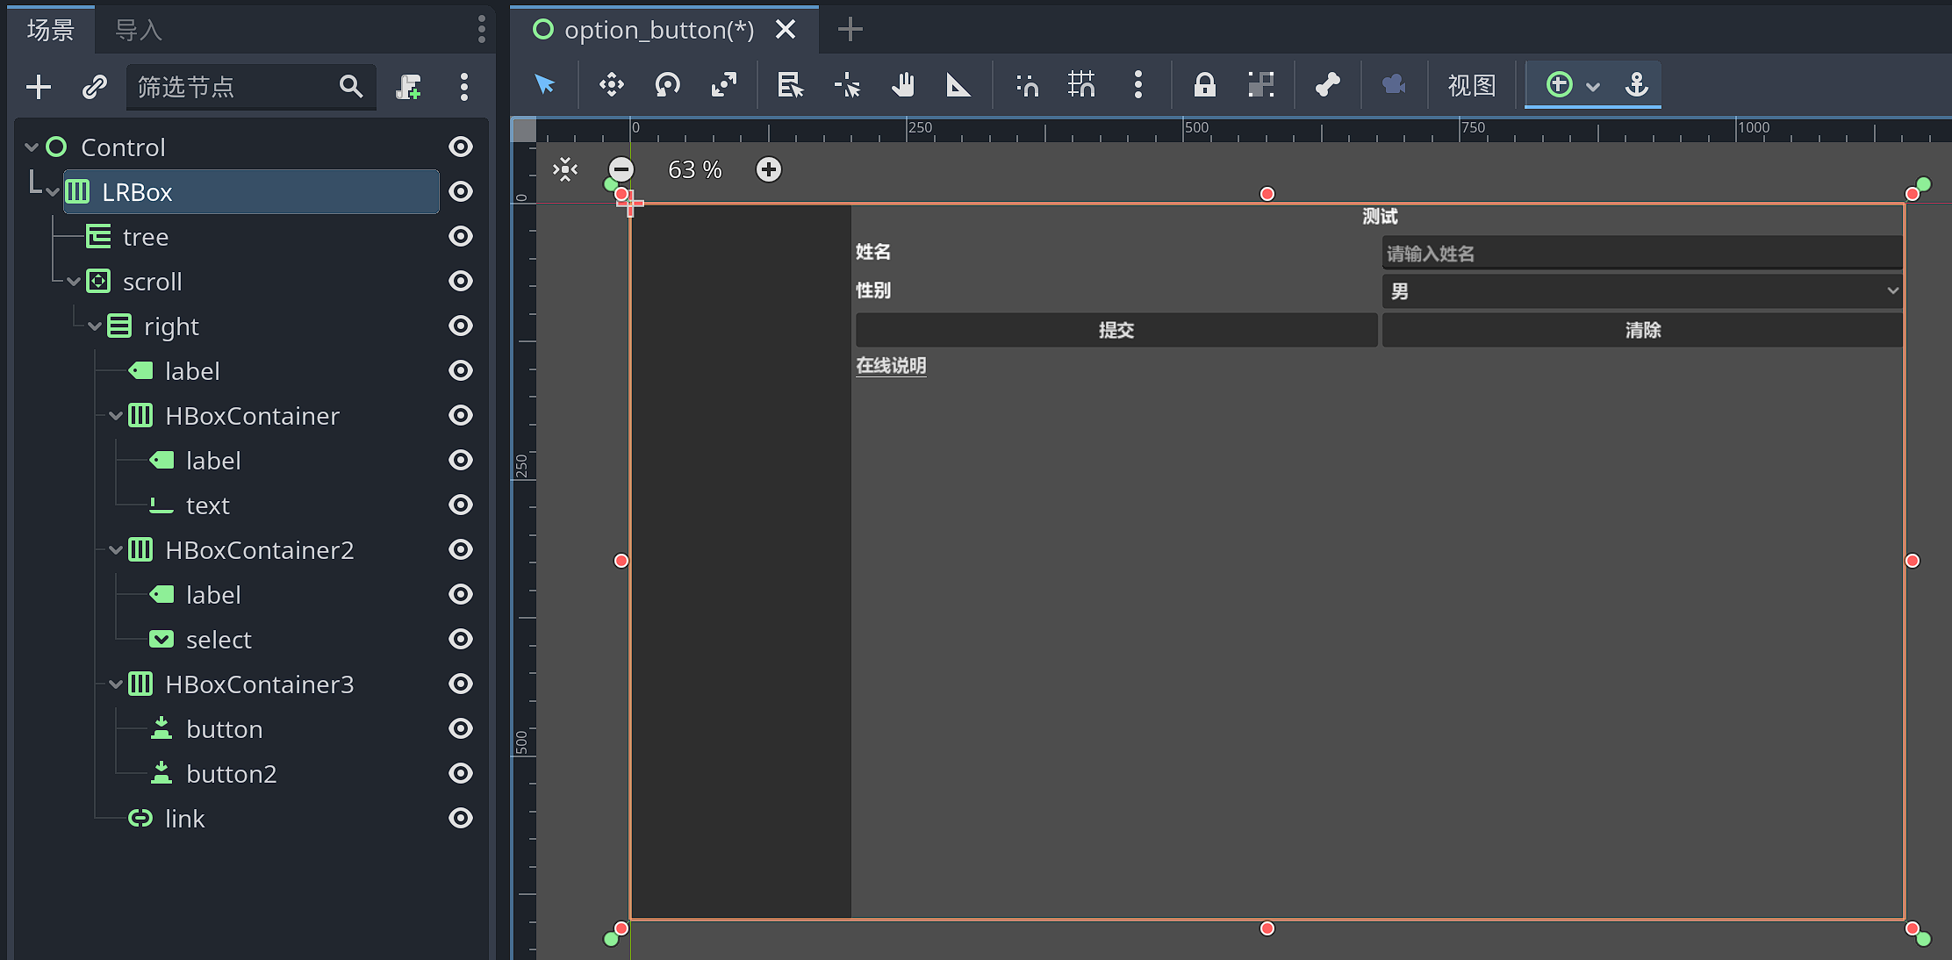Switch to the 导入 Import tab
Viewport: 1952px width, 960px height.
[x=139, y=30]
